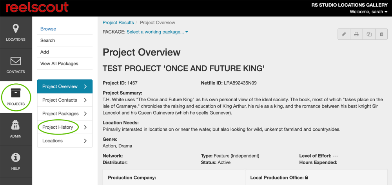Click the Browse link
This screenshot has width=392, height=185.
coord(48,29)
